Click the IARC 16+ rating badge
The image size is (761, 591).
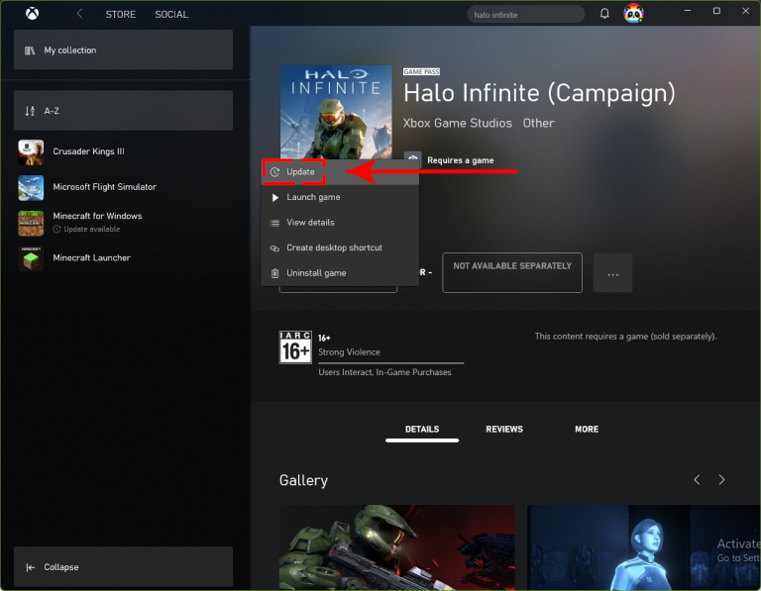click(x=295, y=347)
